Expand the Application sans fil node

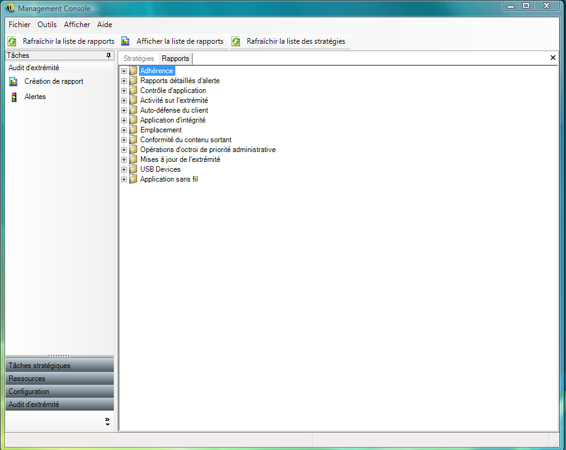(124, 180)
